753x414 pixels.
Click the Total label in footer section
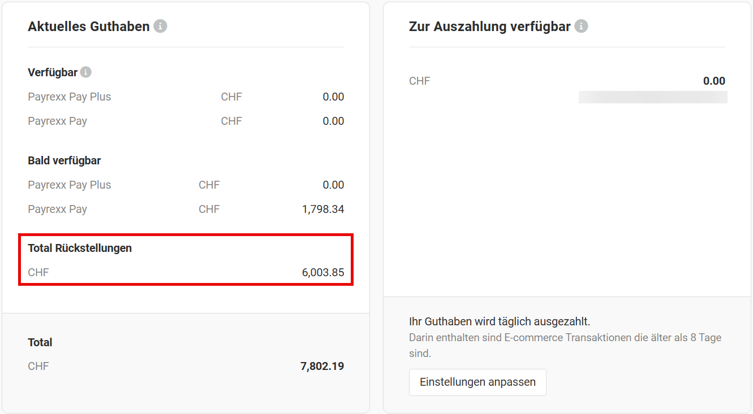(x=40, y=342)
